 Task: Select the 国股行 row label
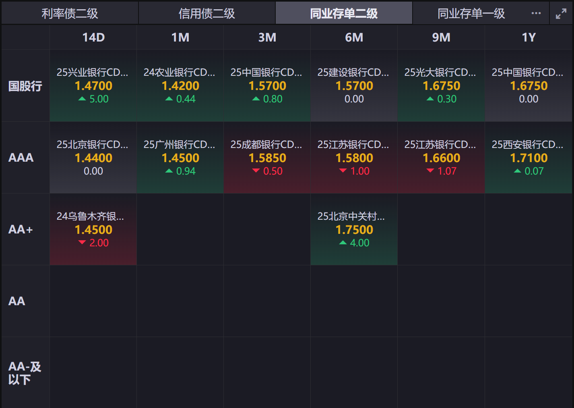tap(25, 86)
